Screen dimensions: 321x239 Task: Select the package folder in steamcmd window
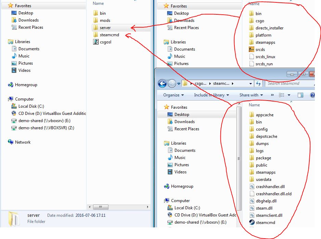260,158
